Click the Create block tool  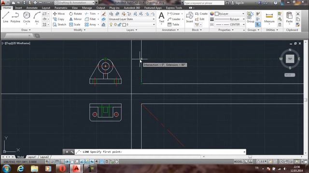click(201, 14)
